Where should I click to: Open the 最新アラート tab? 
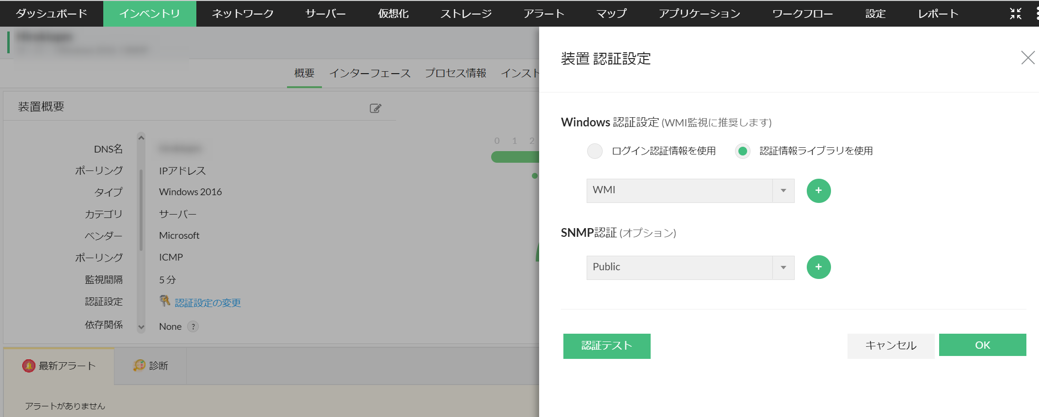pos(59,366)
